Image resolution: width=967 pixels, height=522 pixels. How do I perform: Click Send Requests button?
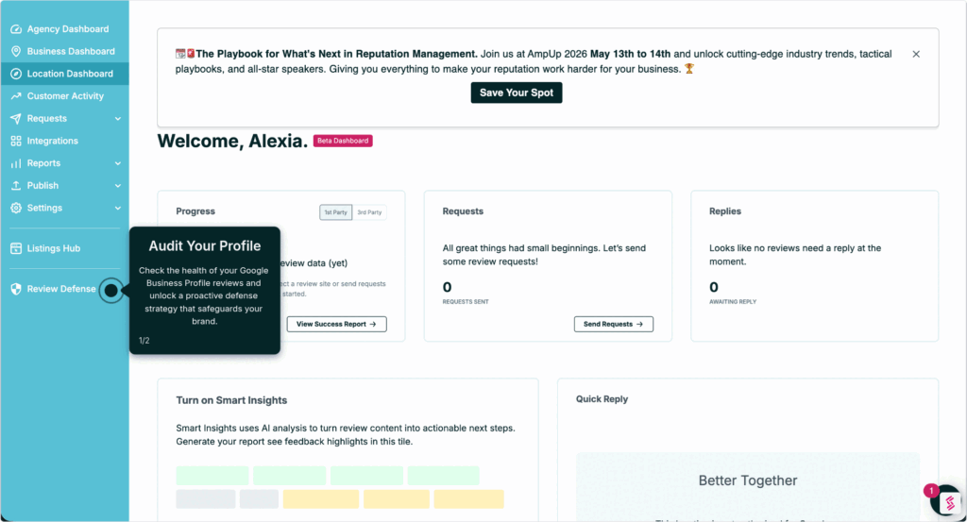point(614,324)
